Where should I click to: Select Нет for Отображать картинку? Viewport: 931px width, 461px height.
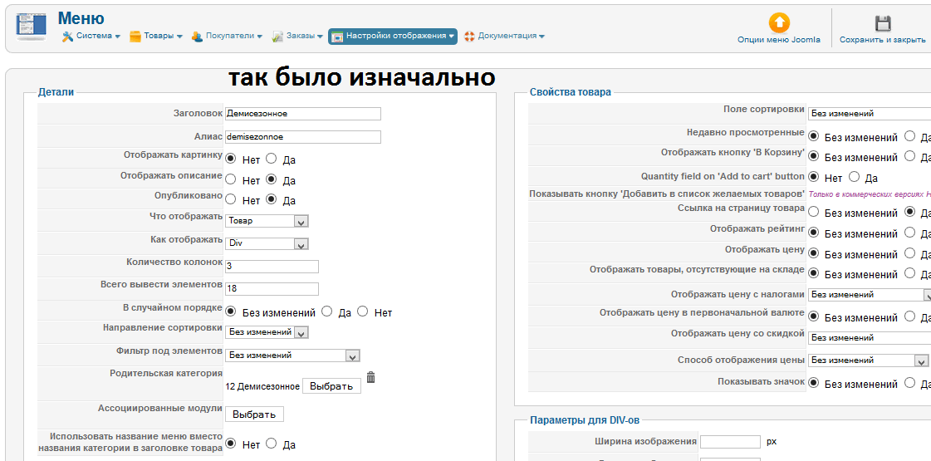231,159
